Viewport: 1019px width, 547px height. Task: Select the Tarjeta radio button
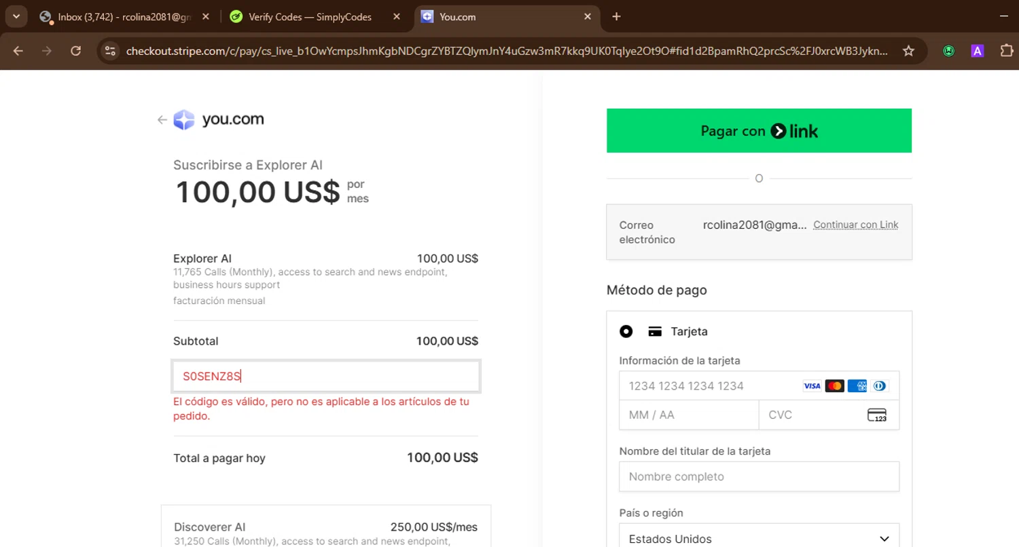click(626, 331)
